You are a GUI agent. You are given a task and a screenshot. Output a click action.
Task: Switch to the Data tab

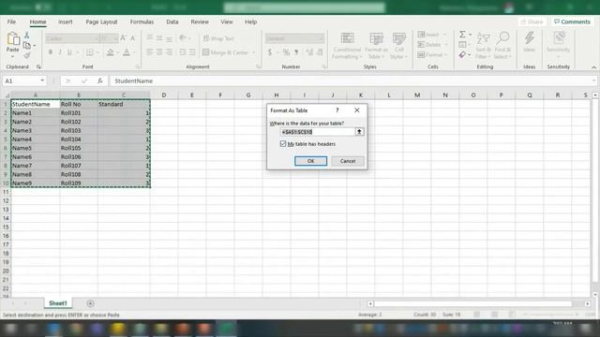tap(172, 22)
